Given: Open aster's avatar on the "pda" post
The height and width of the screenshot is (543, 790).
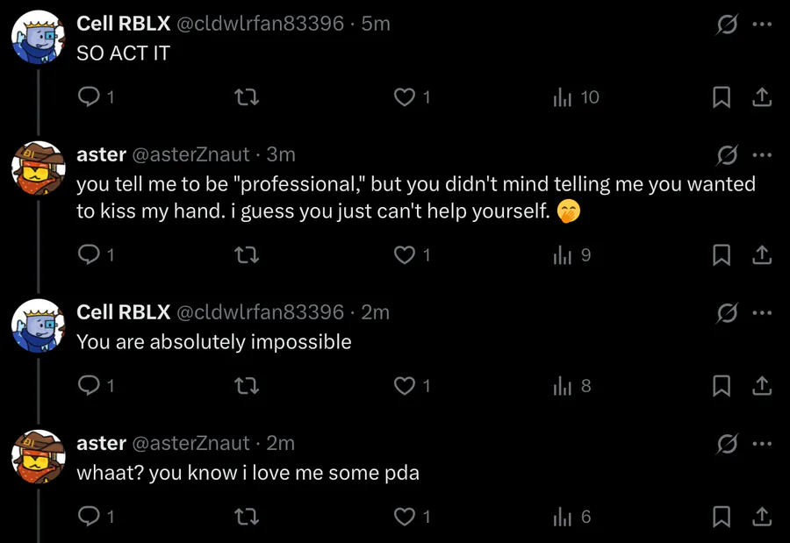Looking at the screenshot, I should pyautogui.click(x=38, y=457).
